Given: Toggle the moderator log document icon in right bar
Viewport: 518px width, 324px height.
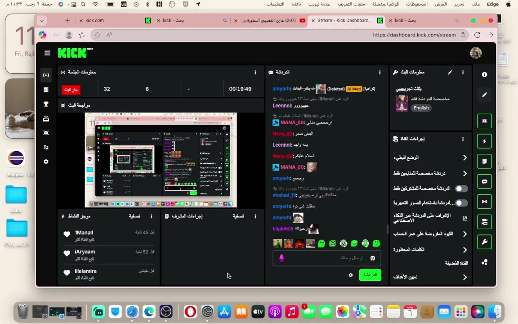Looking at the screenshot, I should click(x=484, y=162).
